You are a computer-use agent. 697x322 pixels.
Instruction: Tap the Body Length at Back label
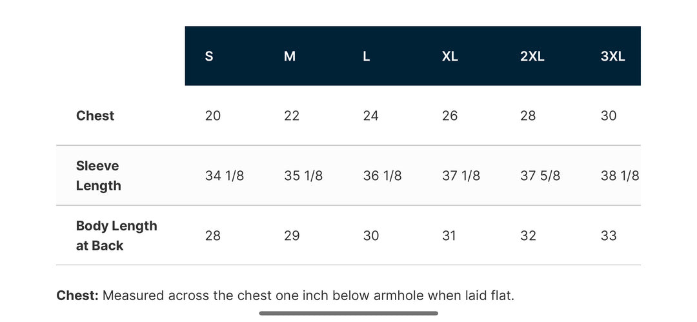tap(116, 236)
